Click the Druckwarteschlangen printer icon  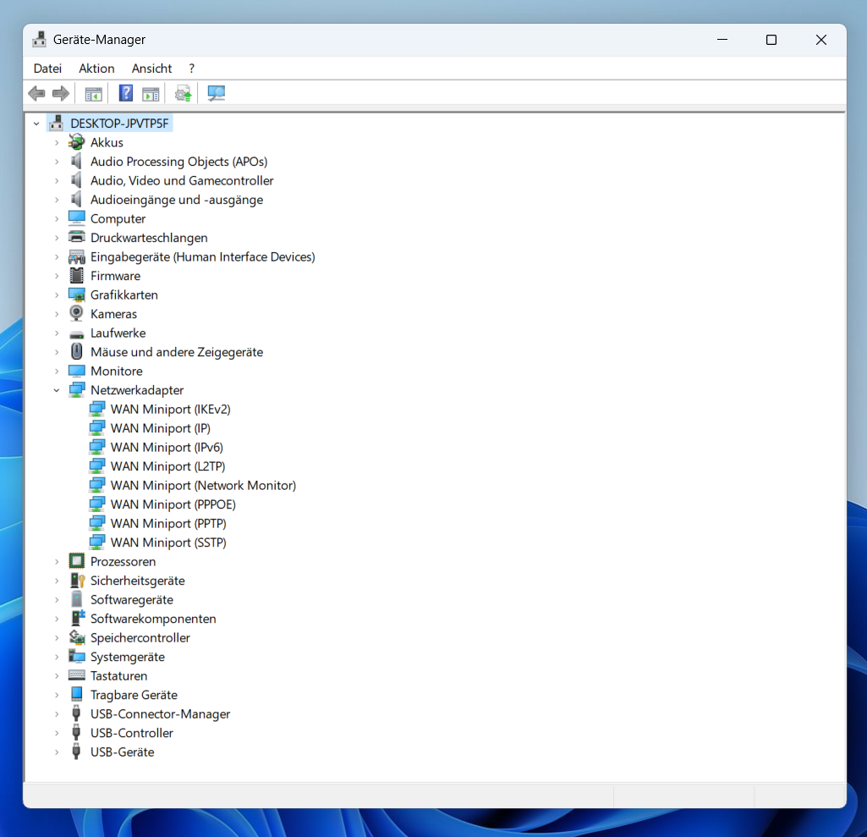pyautogui.click(x=76, y=237)
